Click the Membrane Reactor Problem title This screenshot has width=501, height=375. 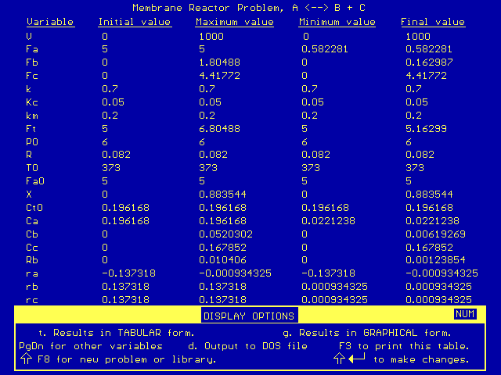[x=249, y=7]
